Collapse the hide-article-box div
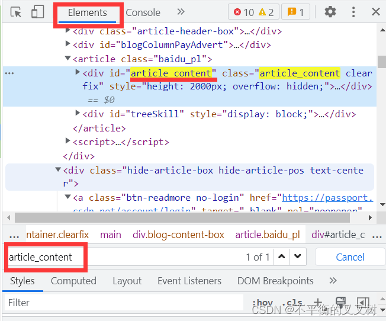 click(58, 169)
